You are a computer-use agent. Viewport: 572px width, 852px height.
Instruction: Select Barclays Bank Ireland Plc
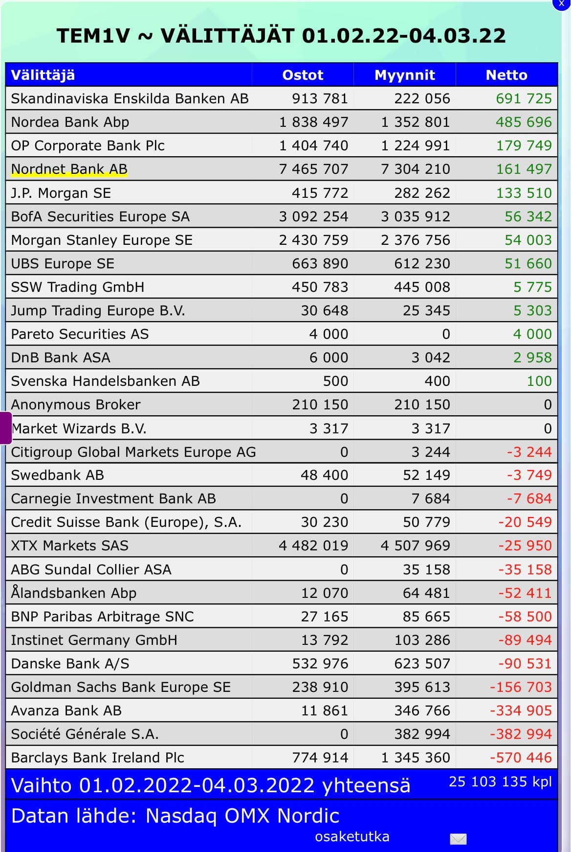pyautogui.click(x=97, y=757)
